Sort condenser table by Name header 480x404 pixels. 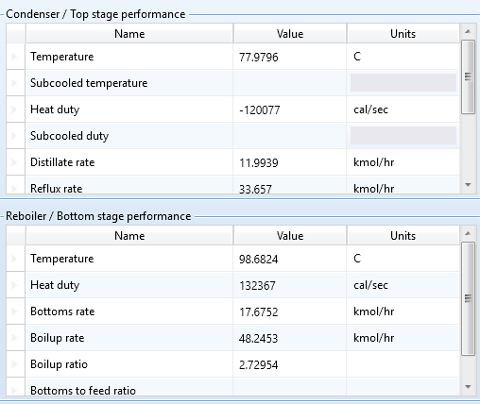tap(129, 33)
